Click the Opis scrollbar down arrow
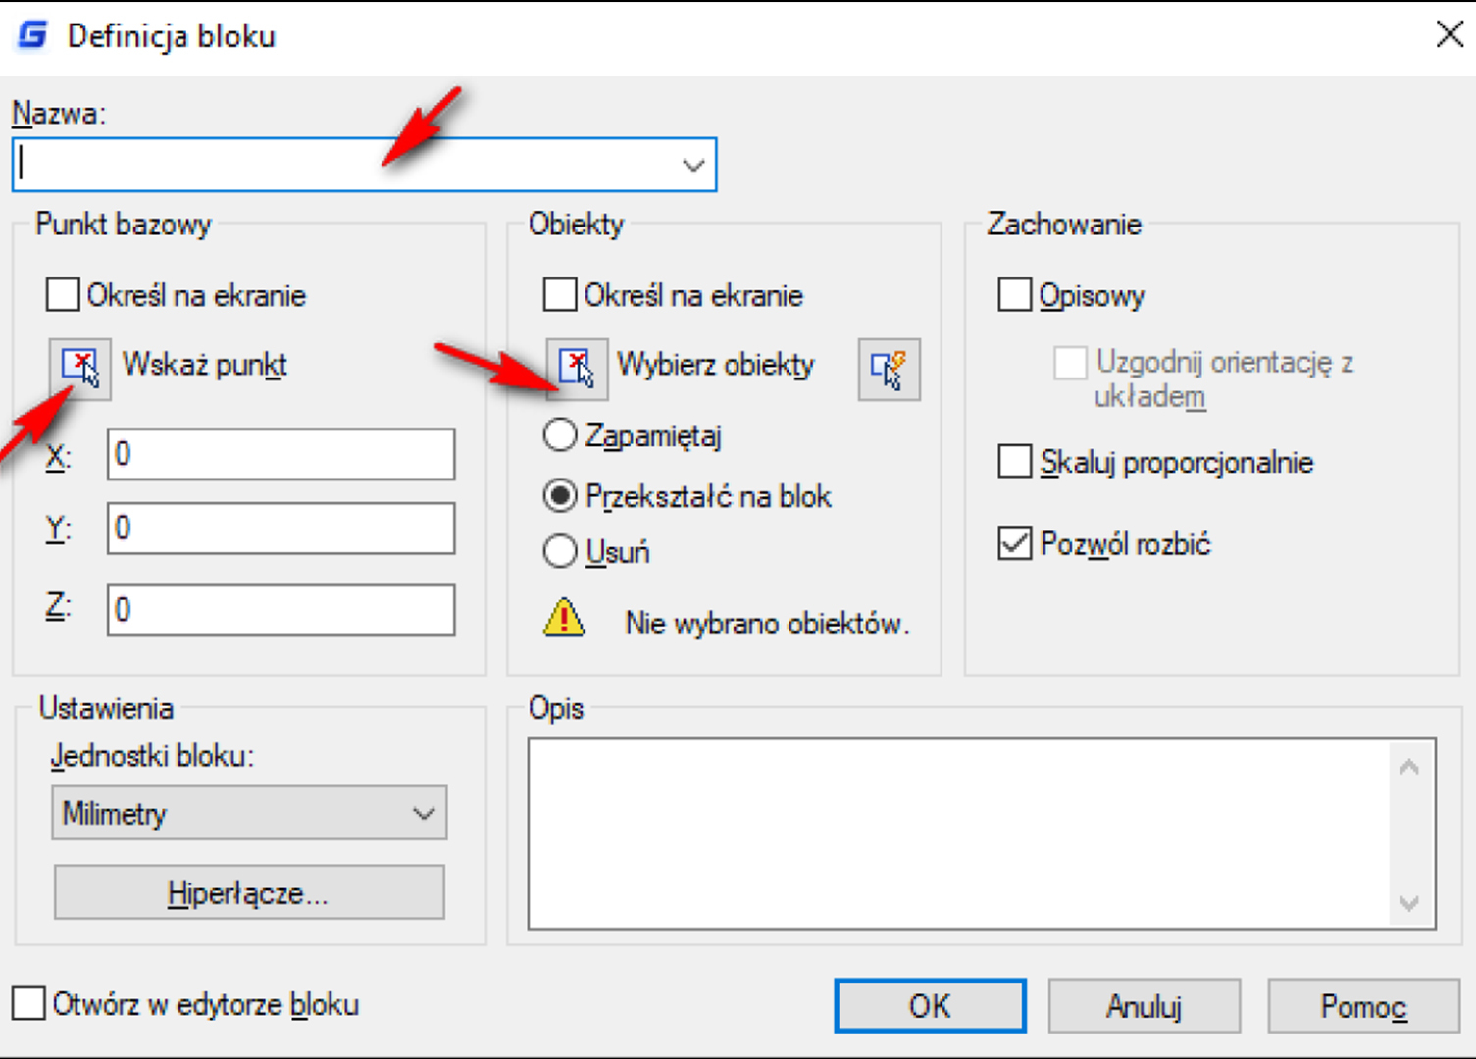 1409,903
